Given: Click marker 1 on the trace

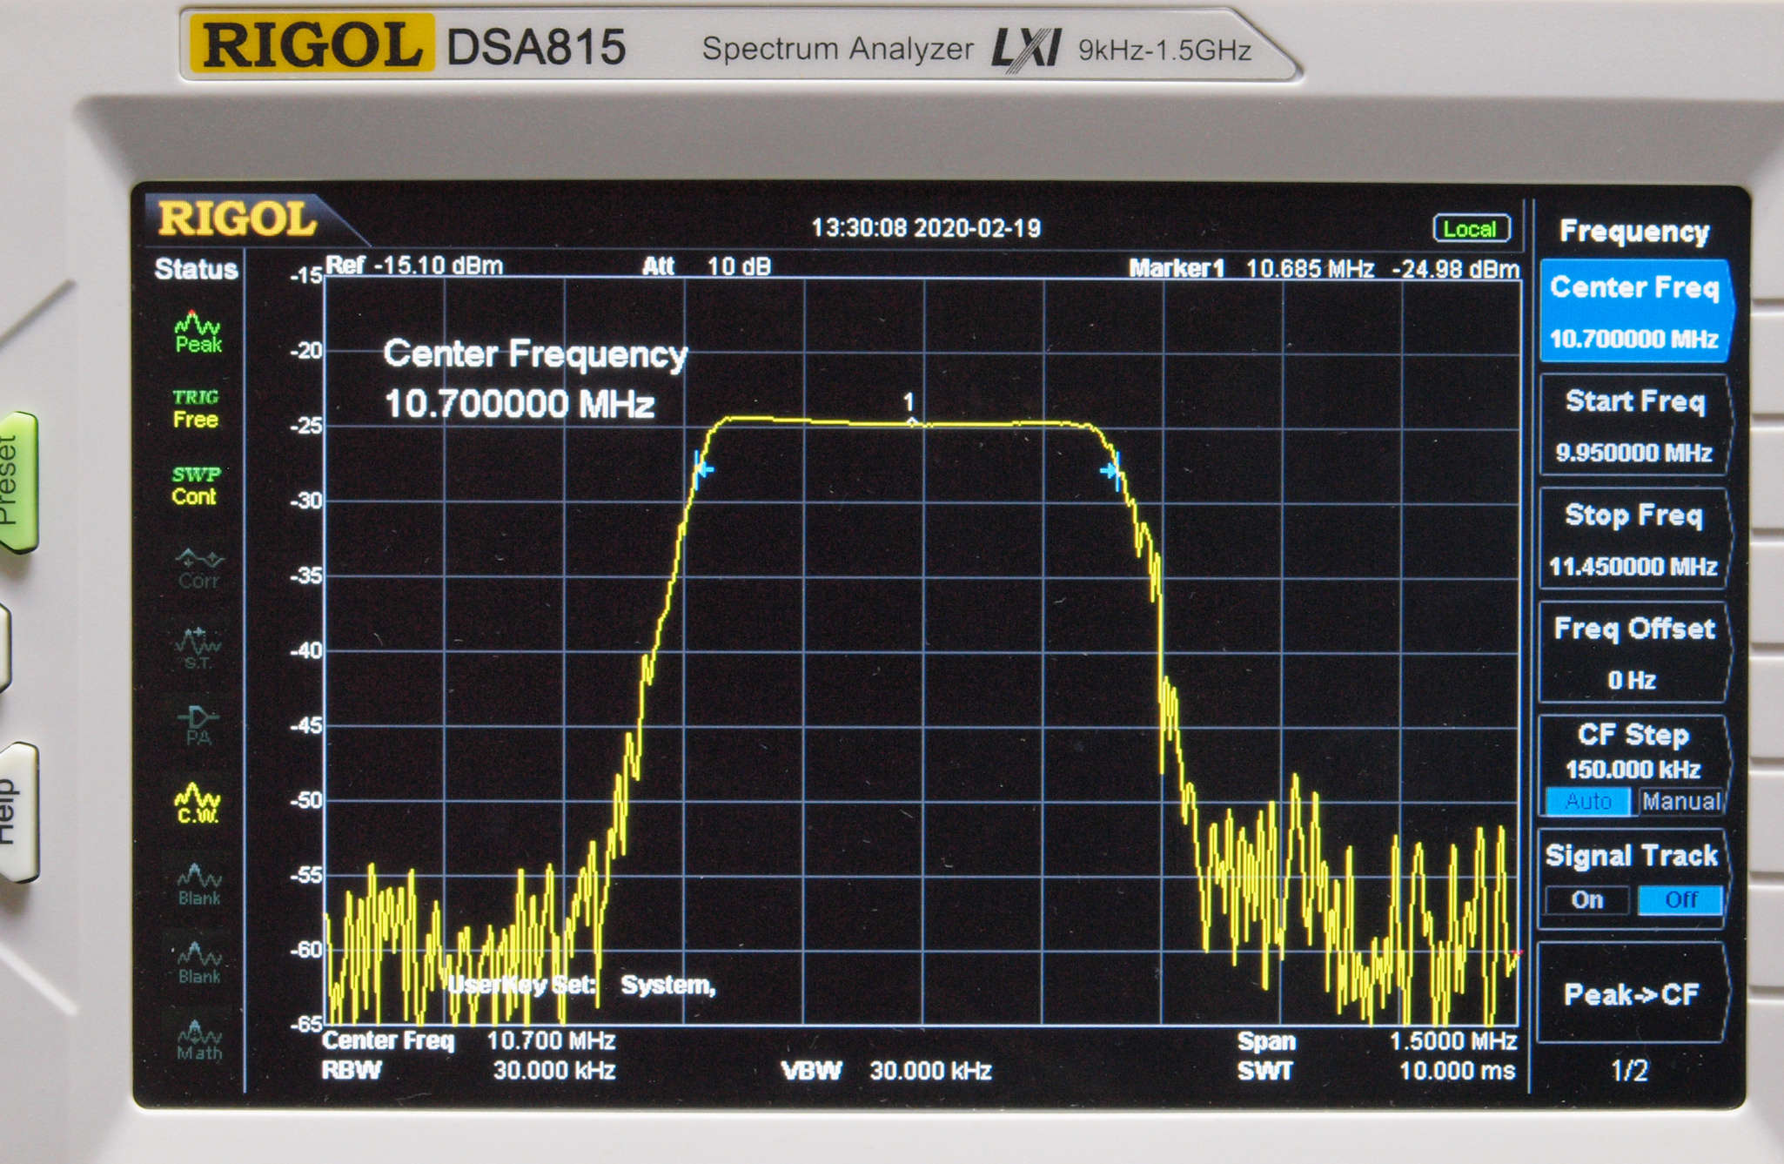Looking at the screenshot, I should pos(911,422).
